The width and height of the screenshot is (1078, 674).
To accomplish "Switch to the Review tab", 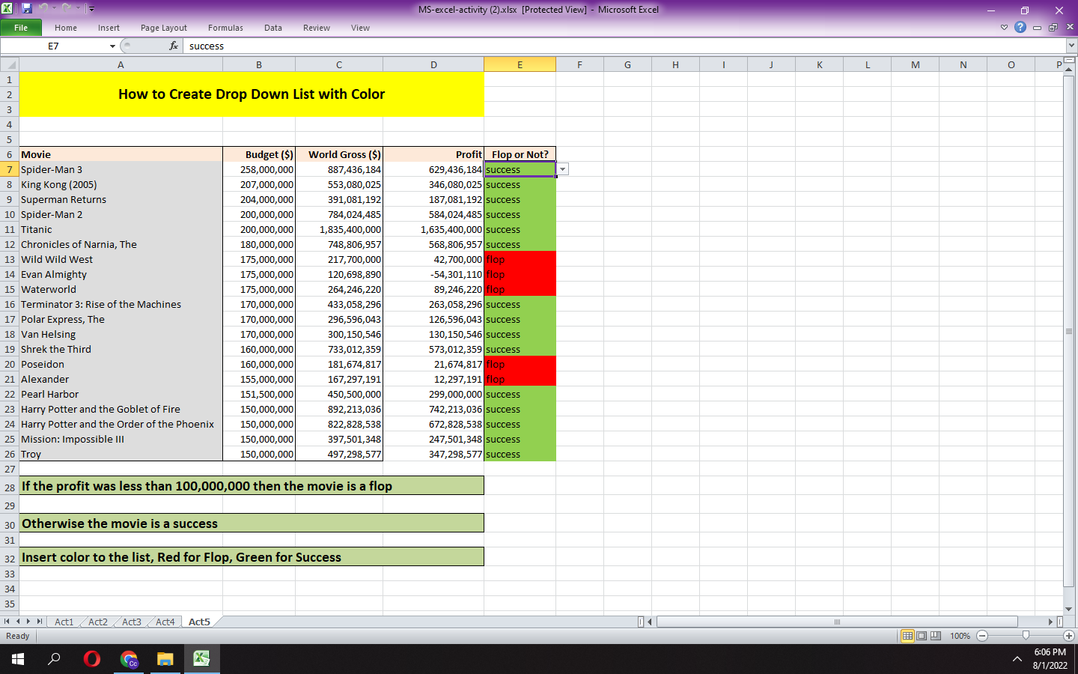I will tap(317, 28).
